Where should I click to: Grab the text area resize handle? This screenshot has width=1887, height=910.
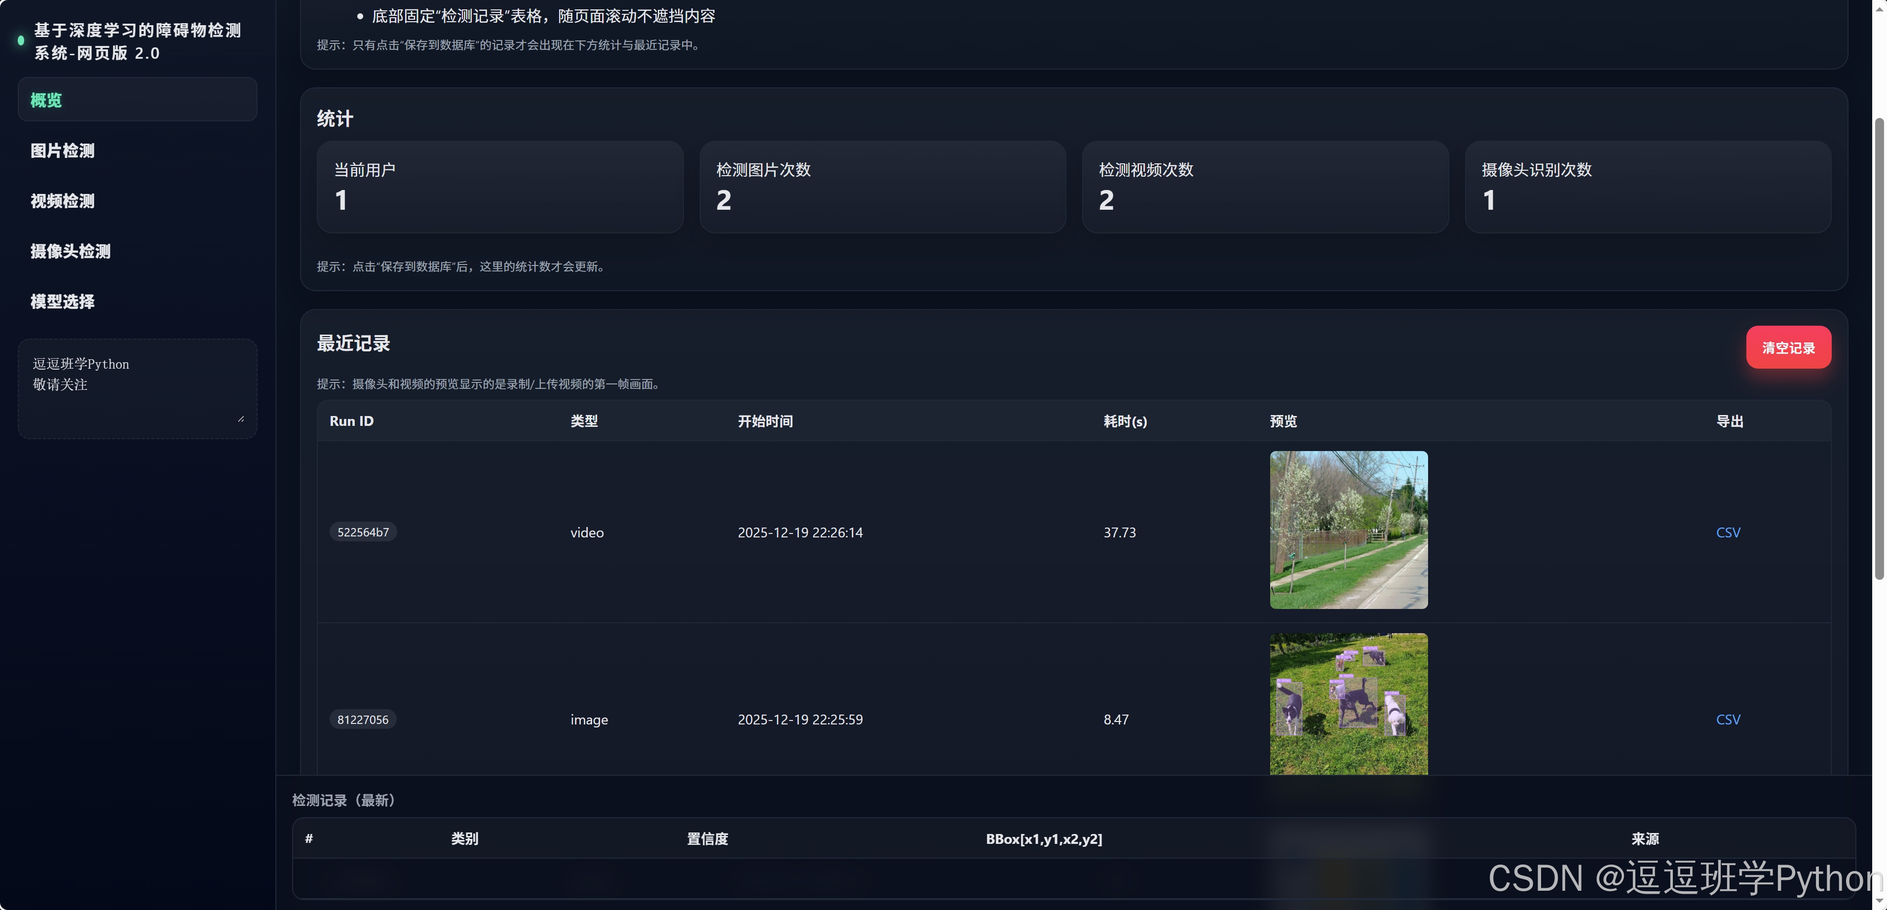click(x=241, y=419)
